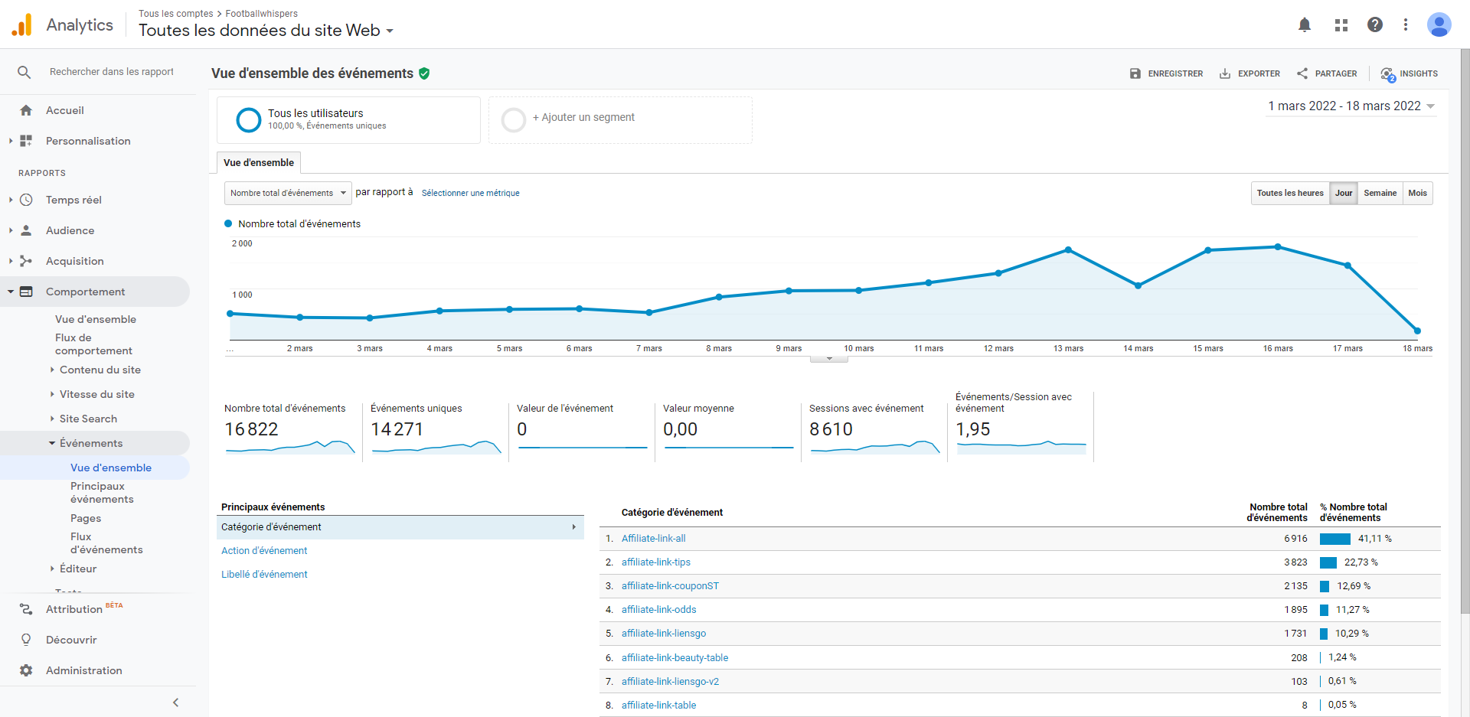Switch chart granularity to Mois
The width and height of the screenshot is (1470, 717).
(x=1417, y=194)
